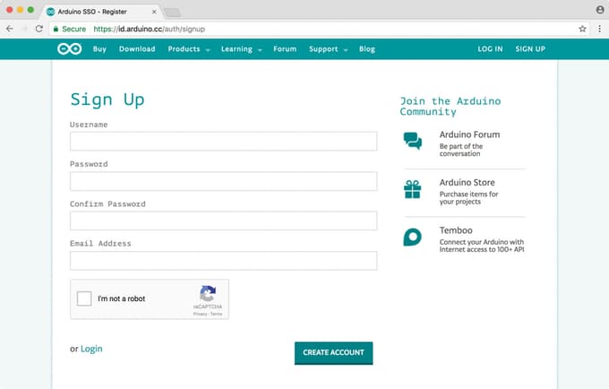
Task: Click the Login link
Action: click(91, 349)
